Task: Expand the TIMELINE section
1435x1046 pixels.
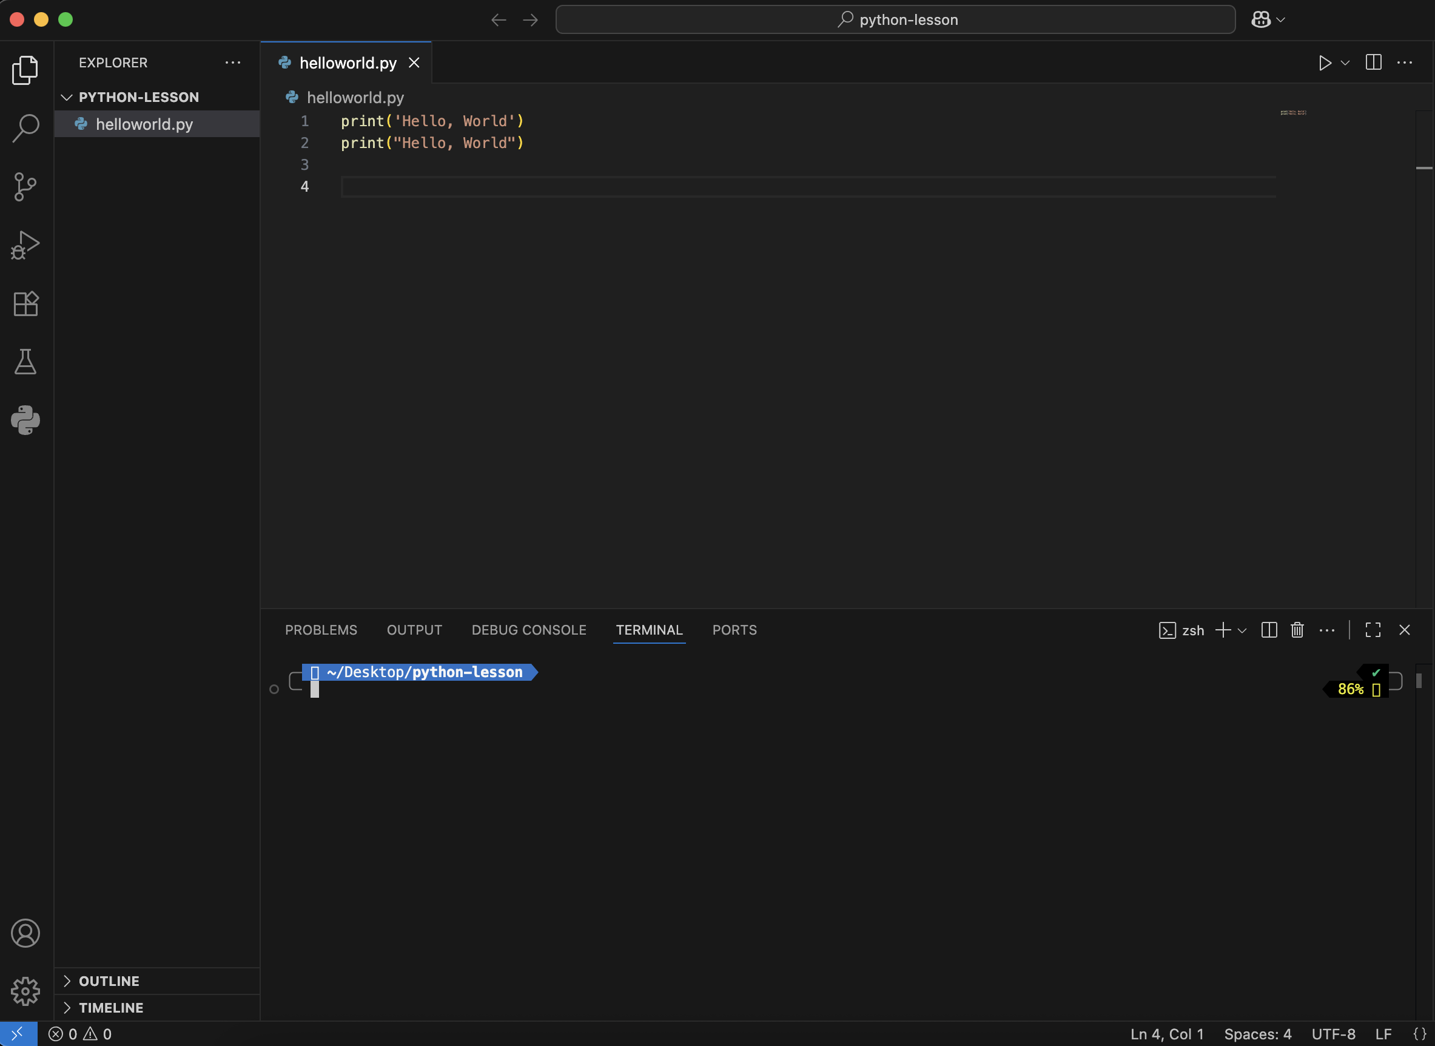Action: [x=157, y=1007]
